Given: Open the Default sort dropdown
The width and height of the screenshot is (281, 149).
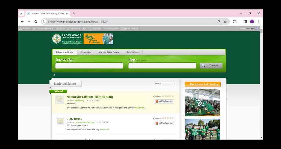Looking at the screenshot, I should 165,83.
